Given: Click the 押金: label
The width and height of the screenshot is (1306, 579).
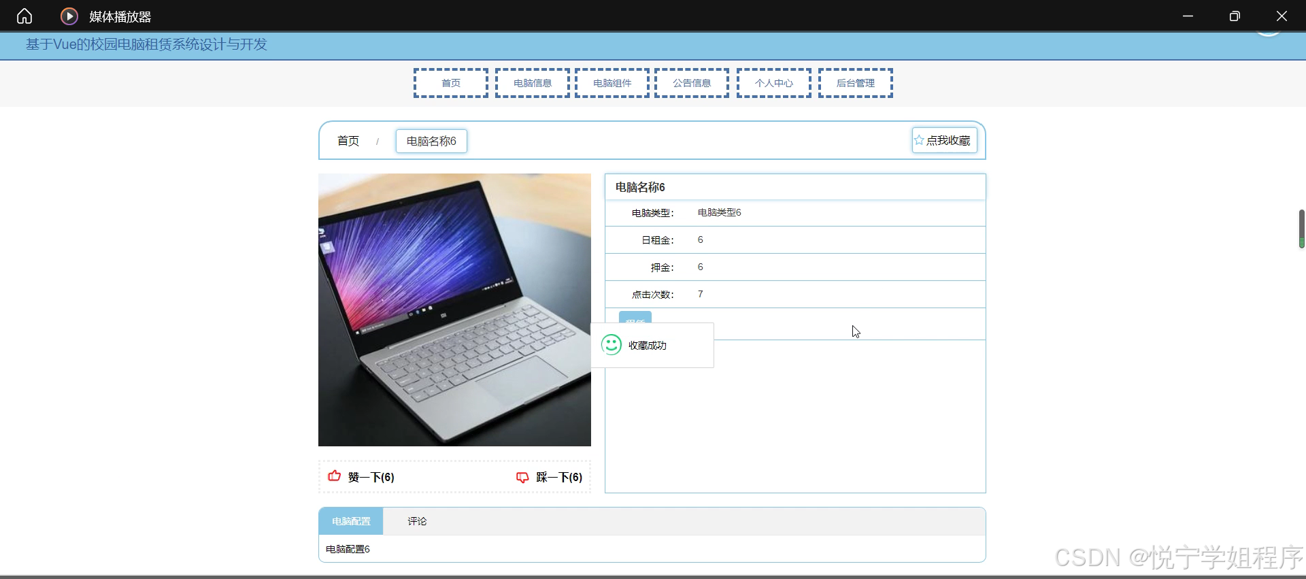Looking at the screenshot, I should pyautogui.click(x=663, y=267).
